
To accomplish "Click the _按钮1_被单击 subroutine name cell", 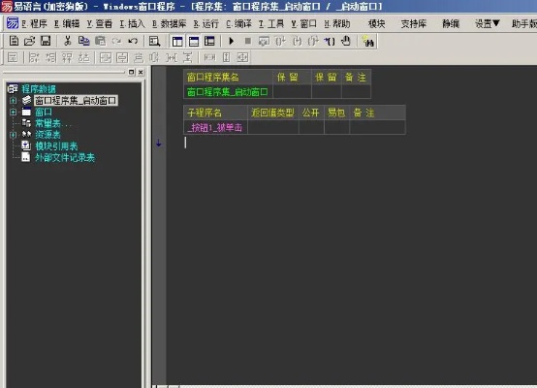I will pyautogui.click(x=215, y=127).
